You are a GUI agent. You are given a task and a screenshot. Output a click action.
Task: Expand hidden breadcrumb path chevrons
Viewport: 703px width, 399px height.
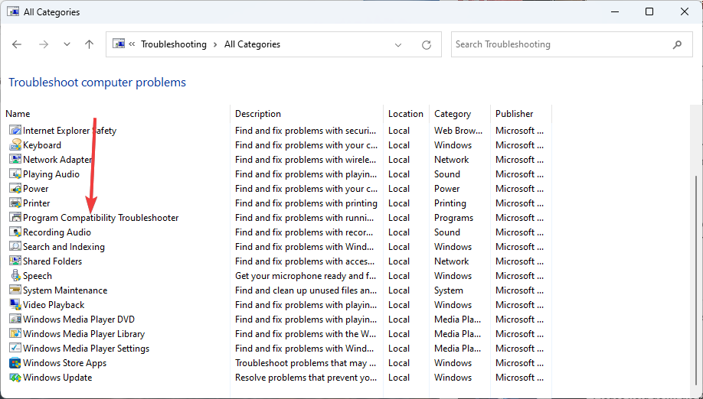(132, 44)
